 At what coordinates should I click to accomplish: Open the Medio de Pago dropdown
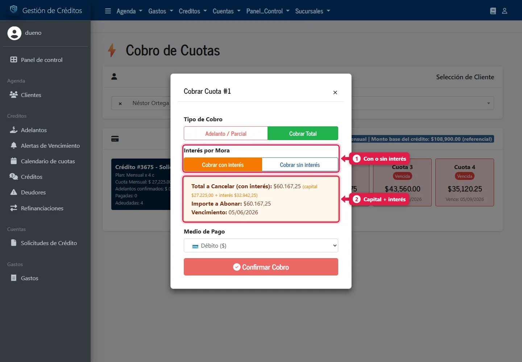pos(261,245)
